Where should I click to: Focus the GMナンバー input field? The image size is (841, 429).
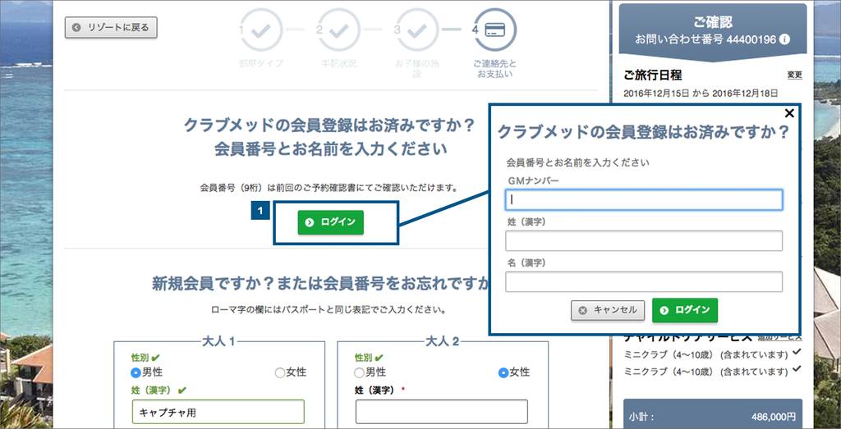tap(644, 200)
